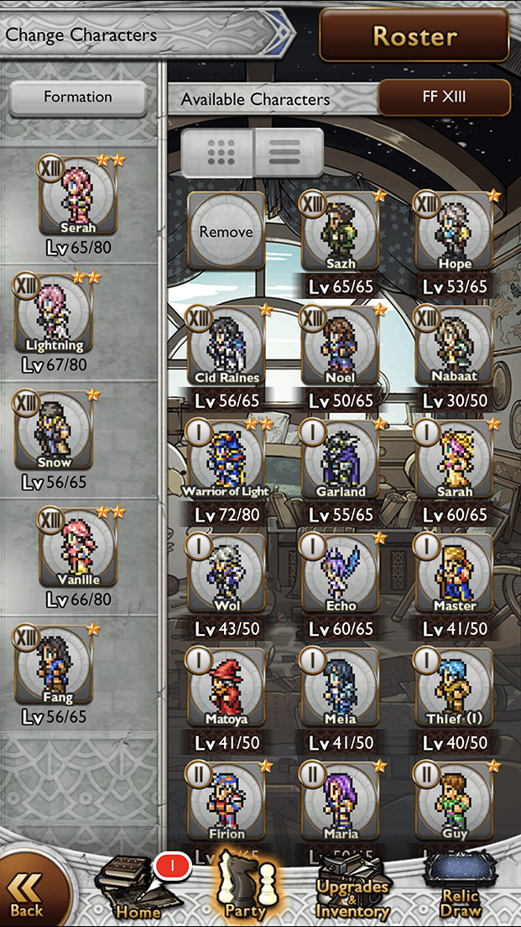The height and width of the screenshot is (927, 521).
Task: Open Upgrades & Inventory tab
Action: click(x=352, y=890)
